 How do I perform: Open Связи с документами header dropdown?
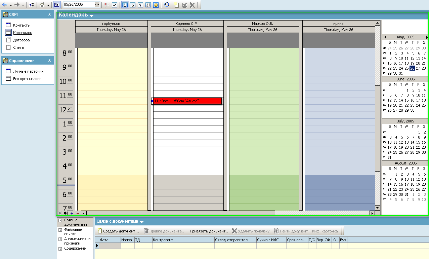click(142, 222)
